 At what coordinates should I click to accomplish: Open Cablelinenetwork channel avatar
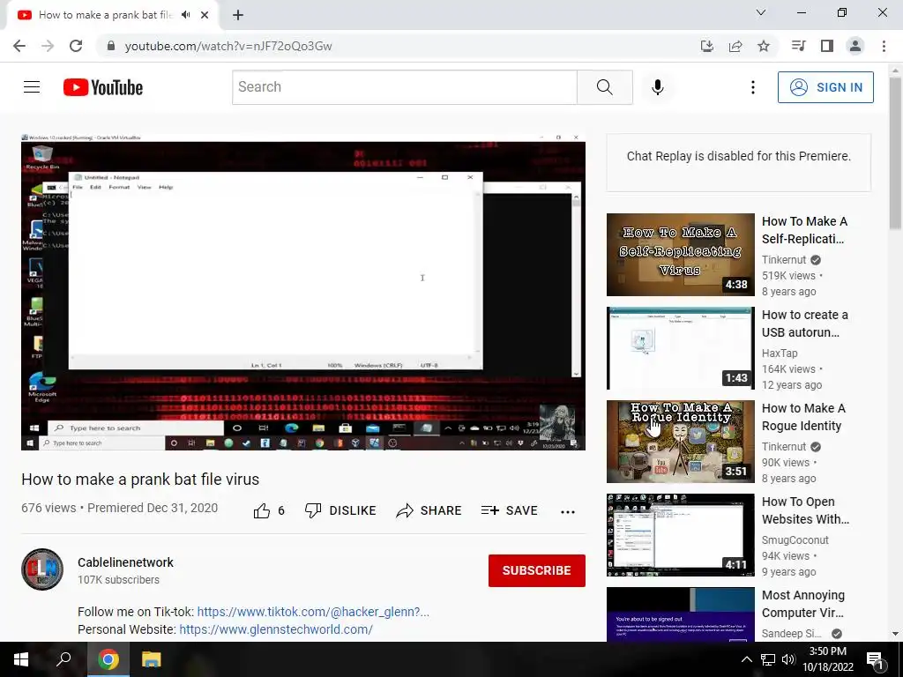click(42, 569)
